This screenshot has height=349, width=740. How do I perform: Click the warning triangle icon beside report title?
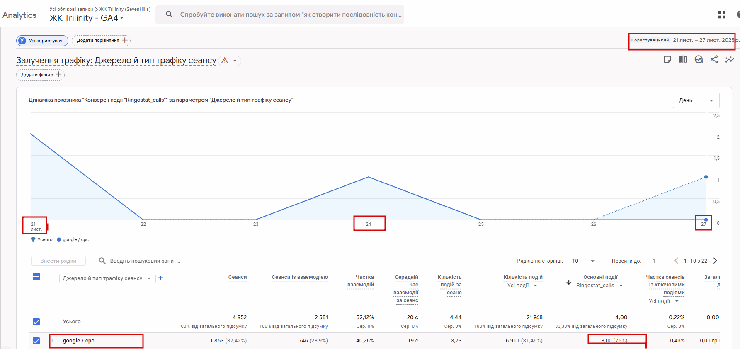(225, 61)
